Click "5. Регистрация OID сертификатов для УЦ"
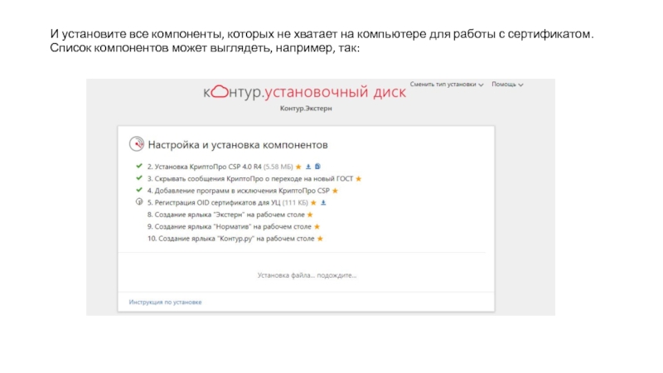 point(214,202)
